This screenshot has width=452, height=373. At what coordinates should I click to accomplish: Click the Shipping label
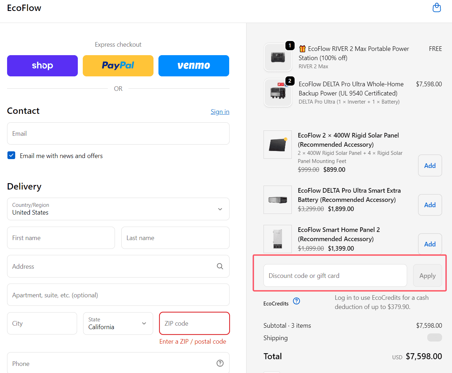(276, 338)
